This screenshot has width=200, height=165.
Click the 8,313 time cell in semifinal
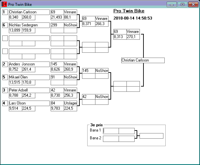(120, 37)
